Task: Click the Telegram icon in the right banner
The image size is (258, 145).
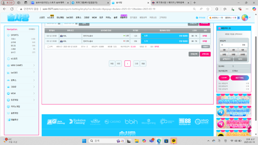Action: (221, 112)
